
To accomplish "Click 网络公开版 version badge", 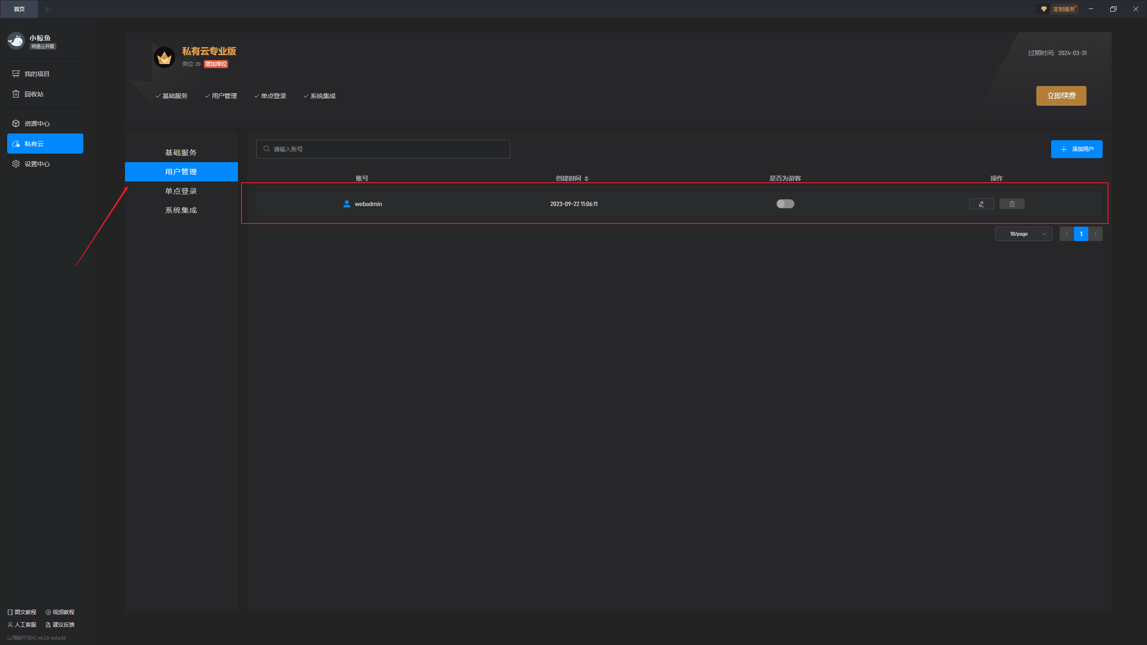I will point(43,47).
